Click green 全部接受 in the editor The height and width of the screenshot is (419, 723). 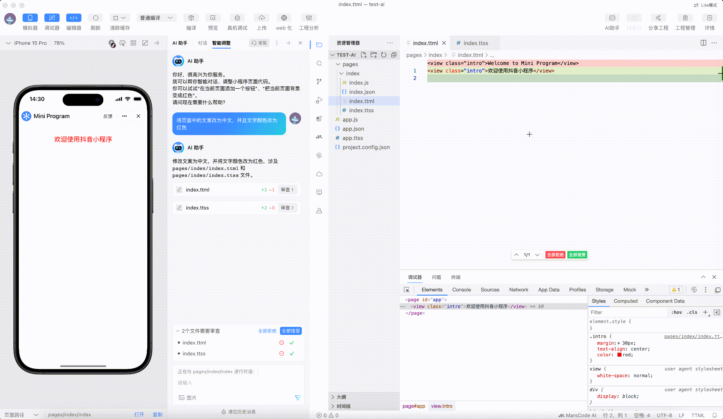pyautogui.click(x=577, y=255)
